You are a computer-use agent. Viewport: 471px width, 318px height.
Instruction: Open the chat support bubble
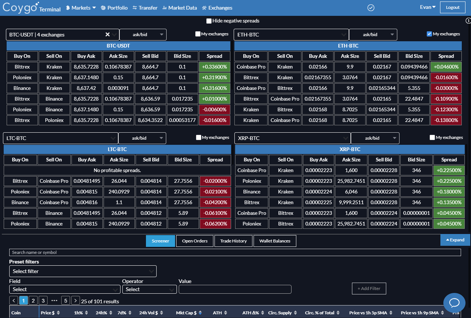point(454,303)
